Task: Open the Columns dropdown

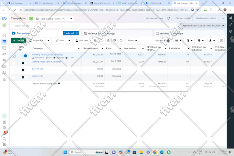Action: point(178,40)
